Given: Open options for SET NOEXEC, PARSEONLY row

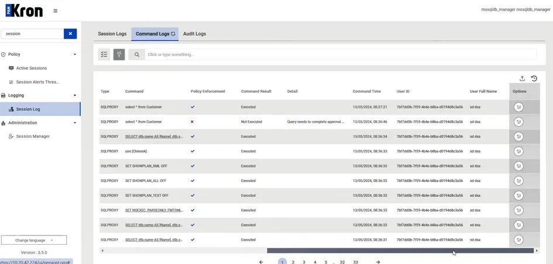Looking at the screenshot, I should coord(518,210).
